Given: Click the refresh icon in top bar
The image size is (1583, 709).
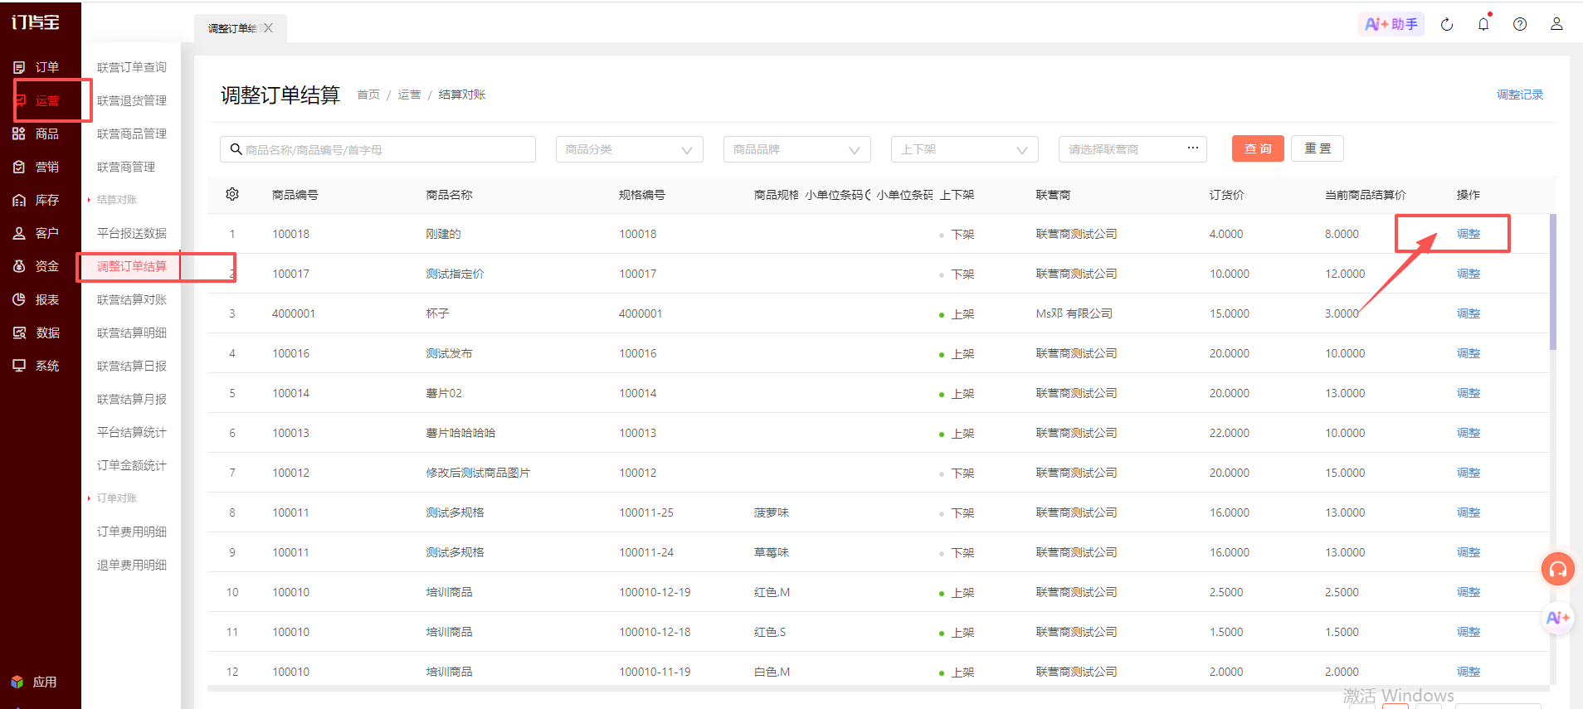Looking at the screenshot, I should [x=1447, y=24].
